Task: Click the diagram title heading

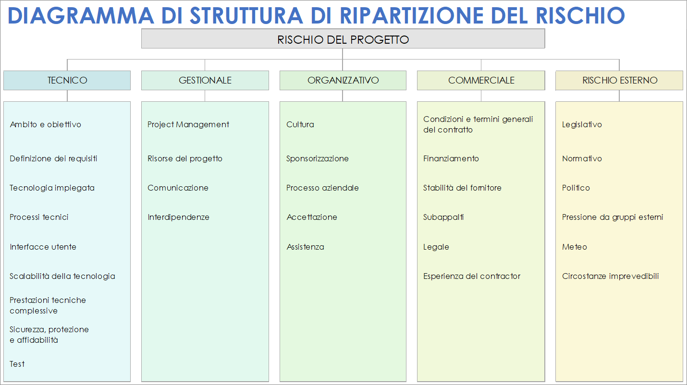Action: click(316, 15)
